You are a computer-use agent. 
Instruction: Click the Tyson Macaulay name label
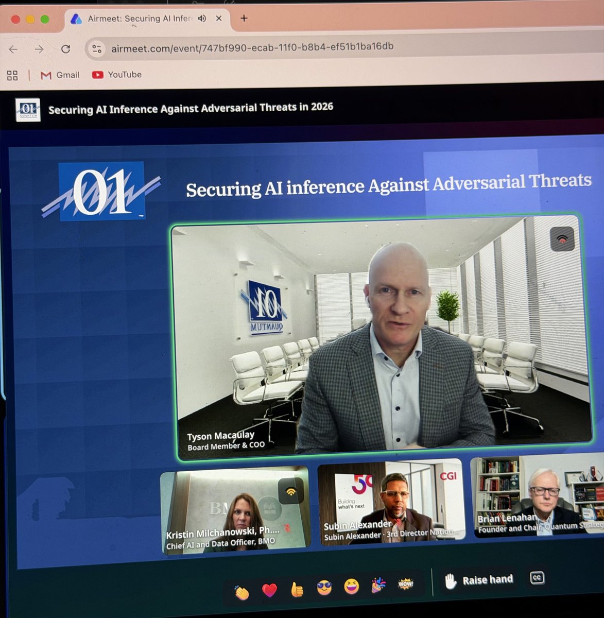(220, 436)
